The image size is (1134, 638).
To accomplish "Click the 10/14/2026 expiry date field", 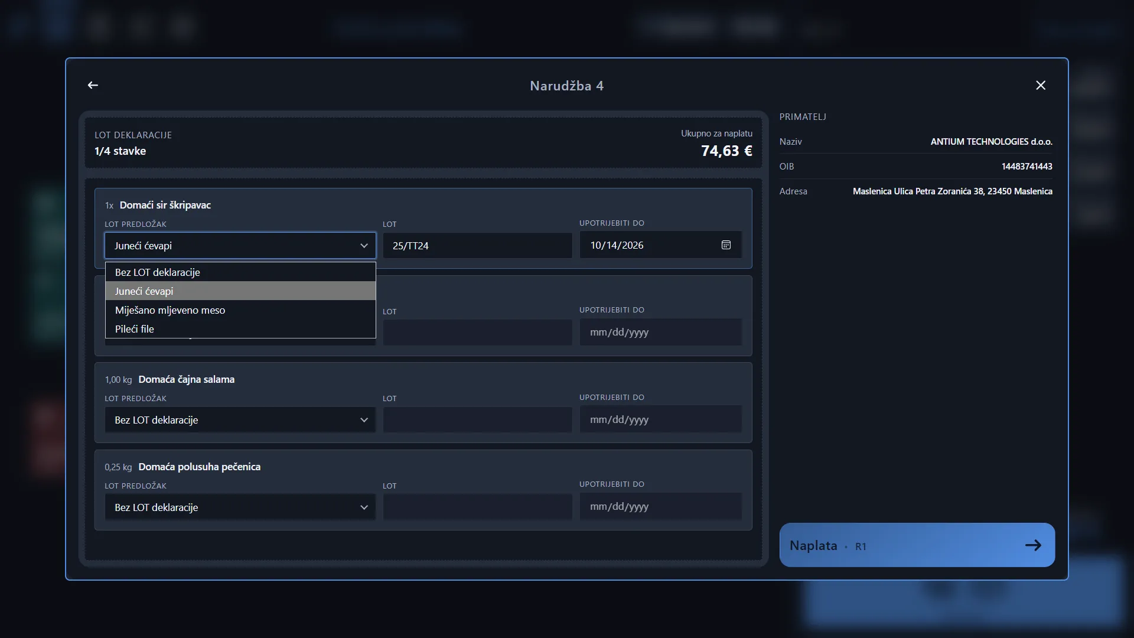I will [660, 245].
